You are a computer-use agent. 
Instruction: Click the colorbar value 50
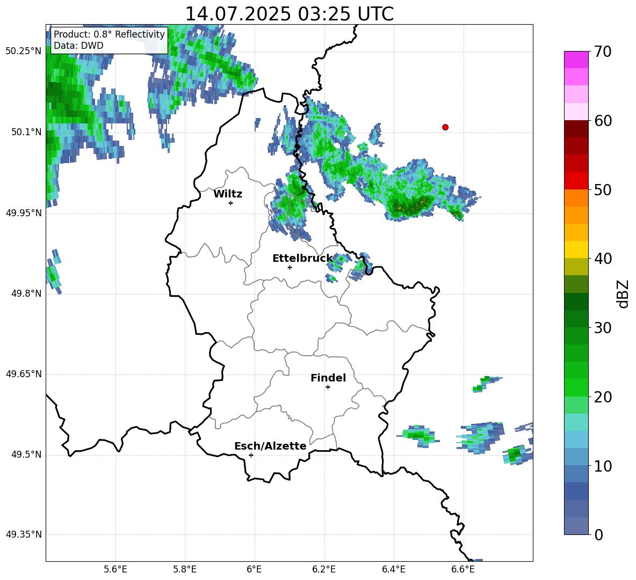(x=603, y=189)
